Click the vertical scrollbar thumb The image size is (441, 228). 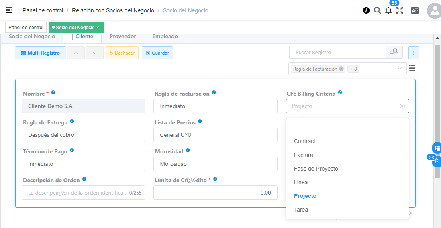tap(437, 111)
